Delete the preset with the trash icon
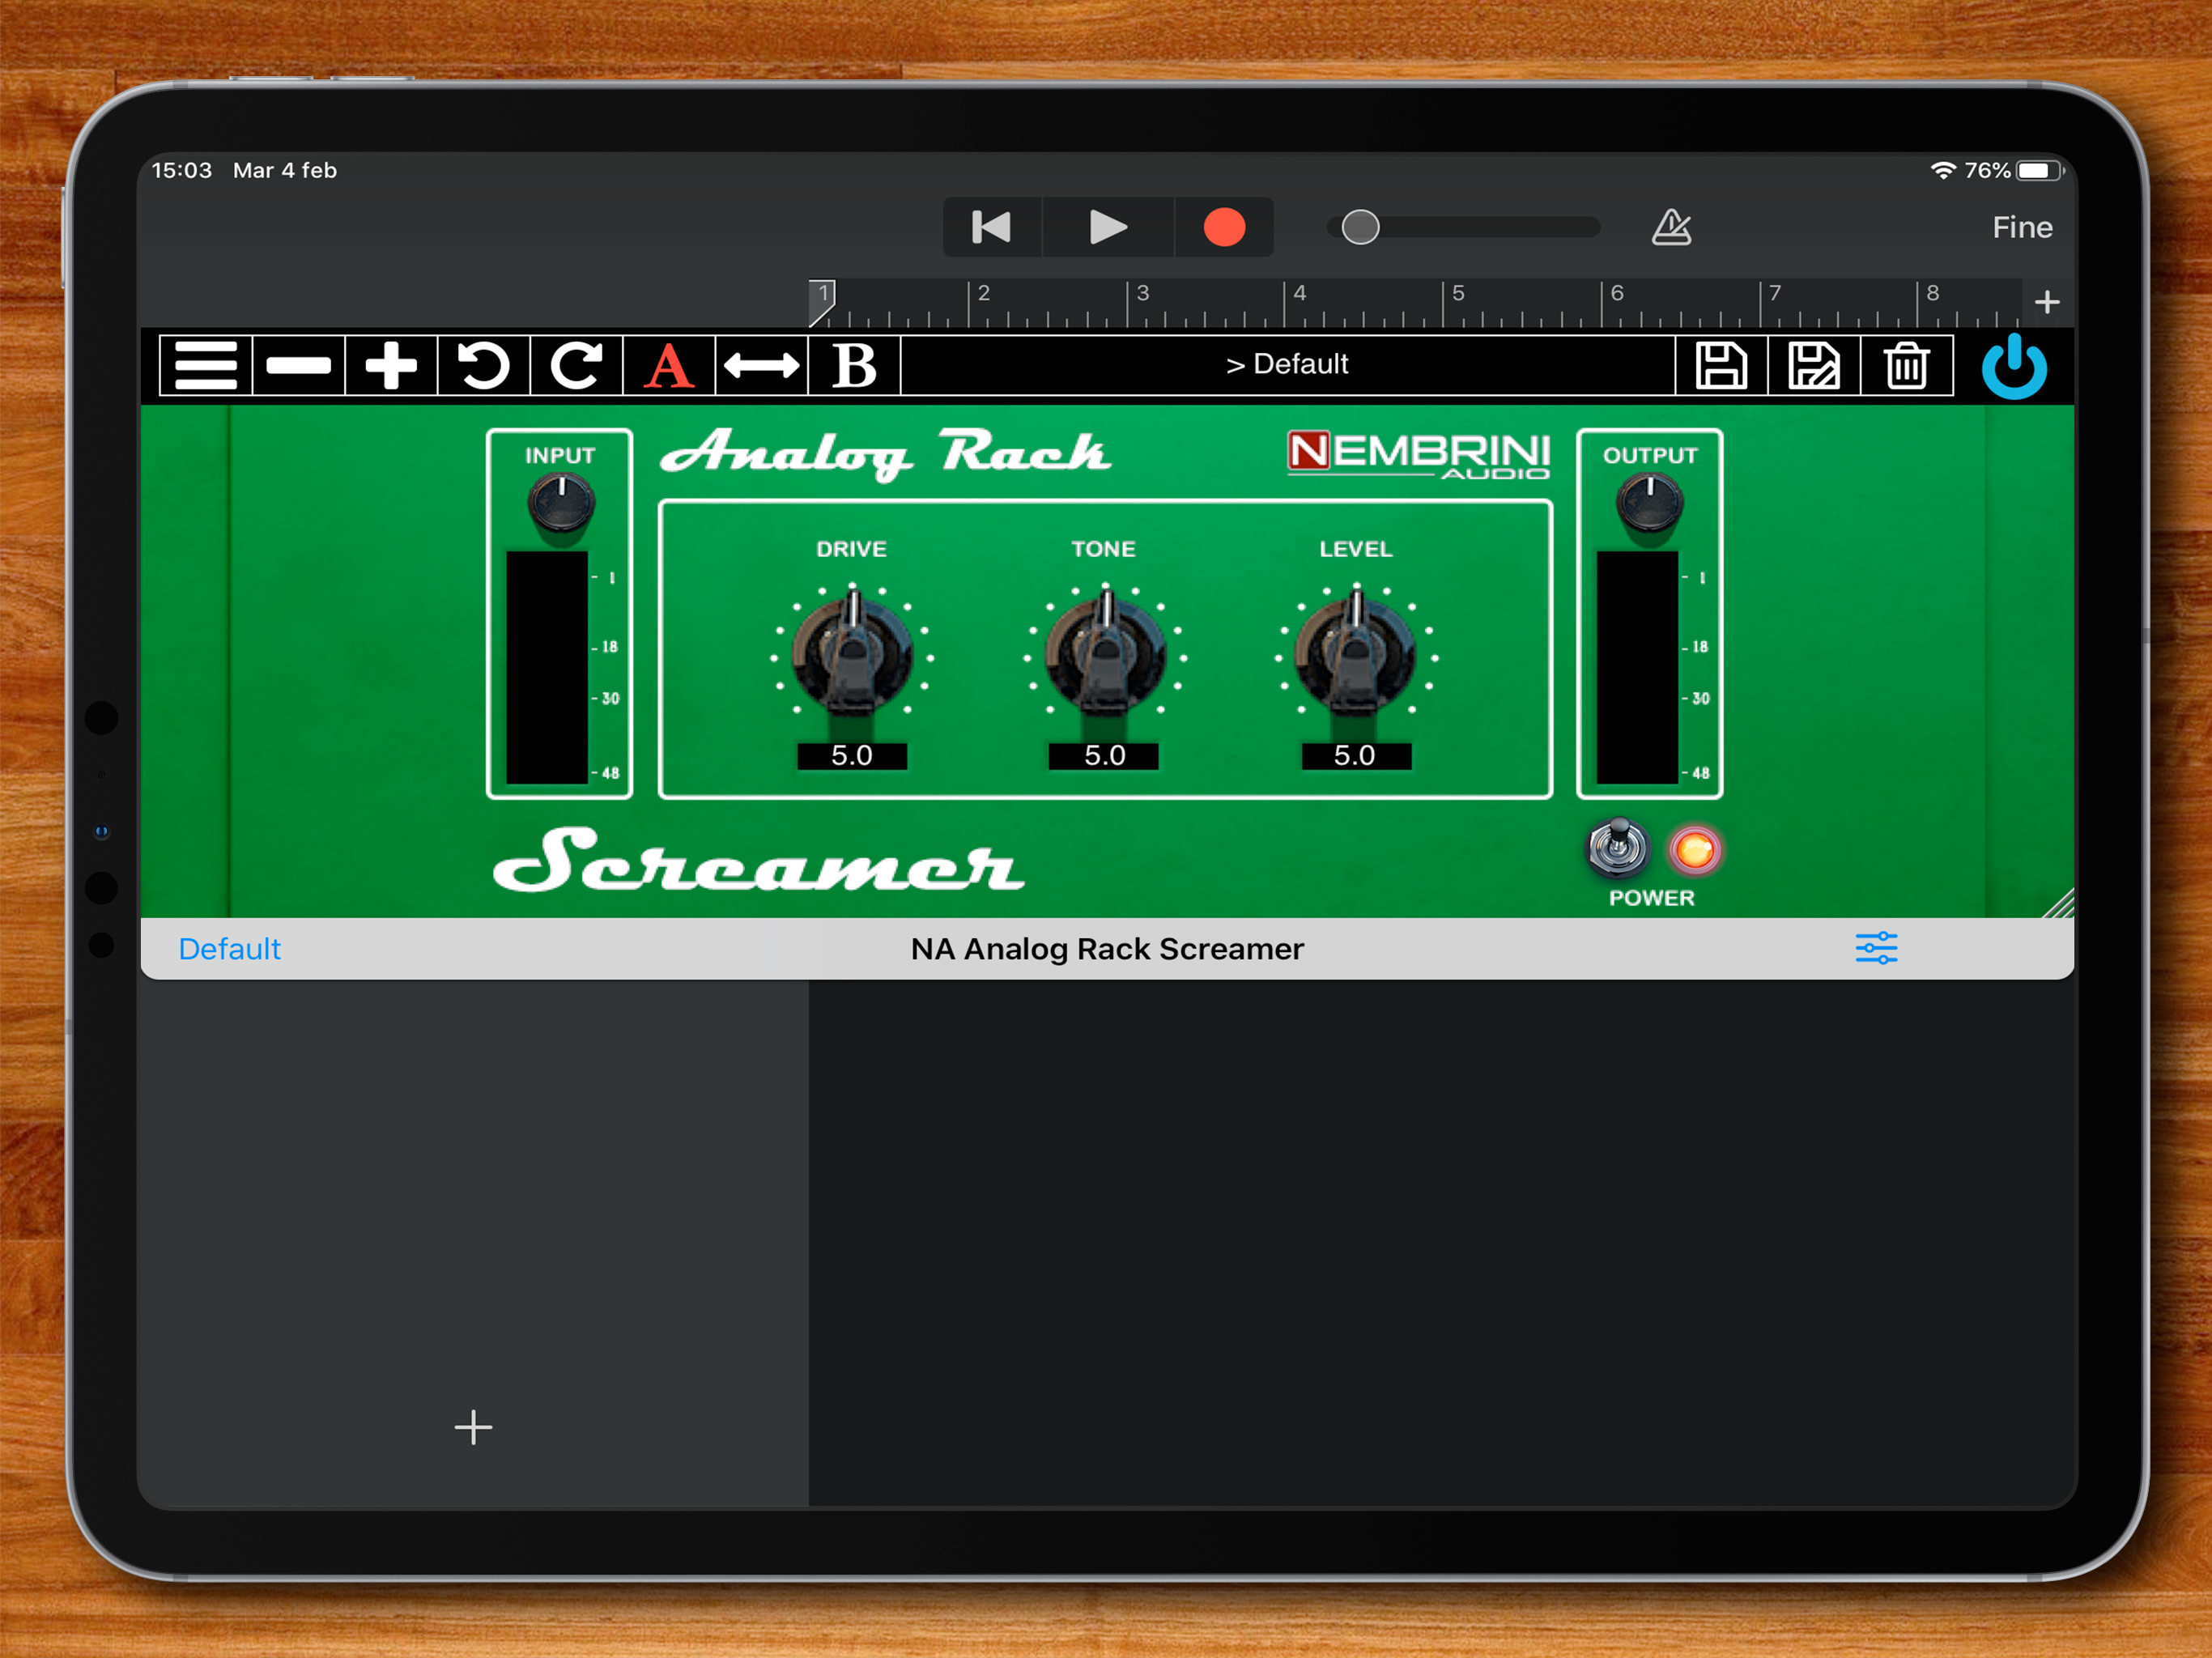The height and width of the screenshot is (1658, 2212). pyautogui.click(x=1906, y=366)
